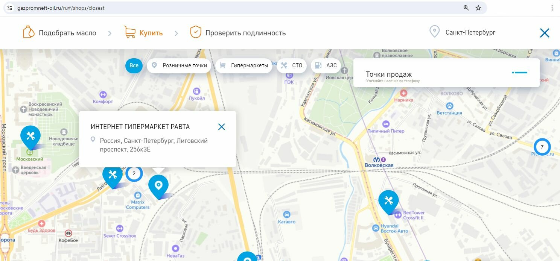Open the service marker near Московский

point(30,137)
